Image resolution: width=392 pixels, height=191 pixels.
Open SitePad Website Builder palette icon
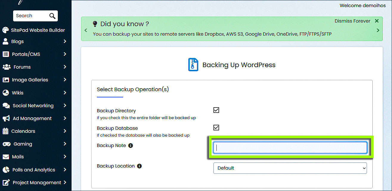coord(6,30)
